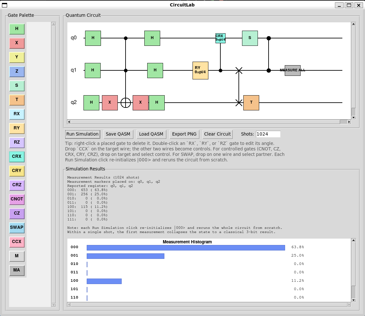Viewport: 365px width, 316px height.
Task: Click the CCX target circle on q2
Action: (126, 103)
